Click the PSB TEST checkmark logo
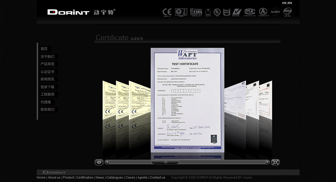 click(x=237, y=12)
